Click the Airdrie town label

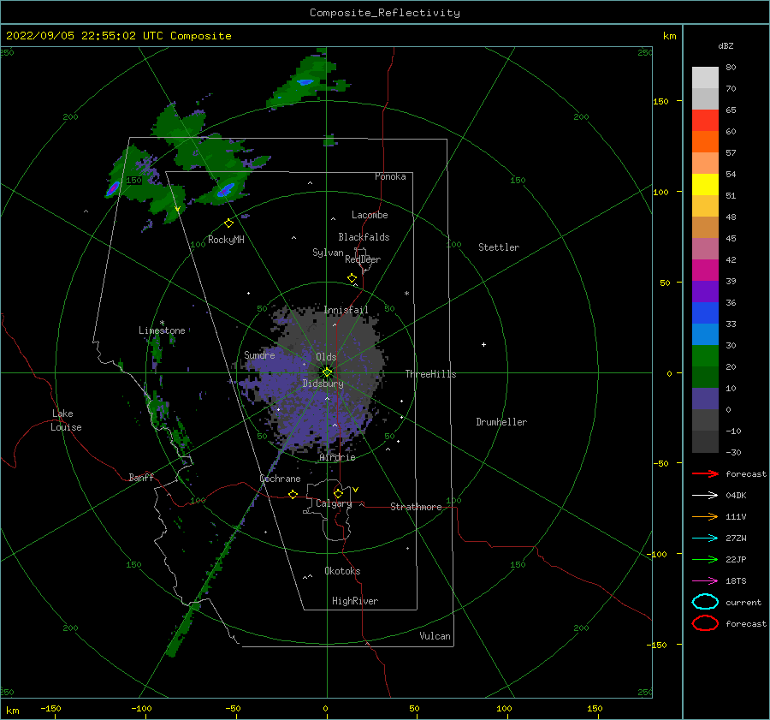337,457
